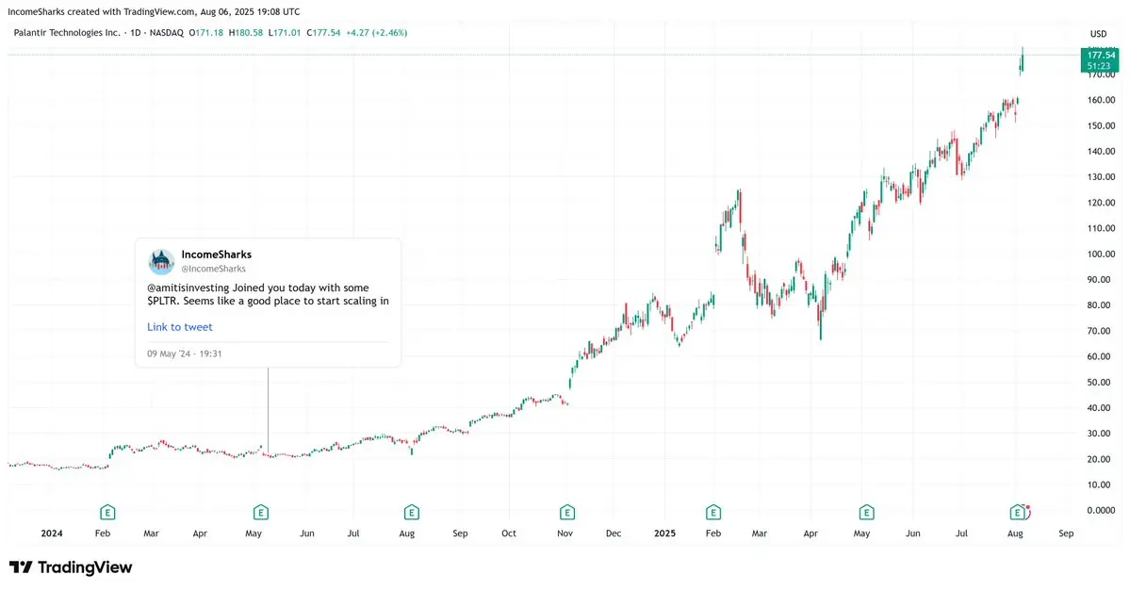
Task: Click the August 2024 earnings marker
Action: tap(412, 513)
